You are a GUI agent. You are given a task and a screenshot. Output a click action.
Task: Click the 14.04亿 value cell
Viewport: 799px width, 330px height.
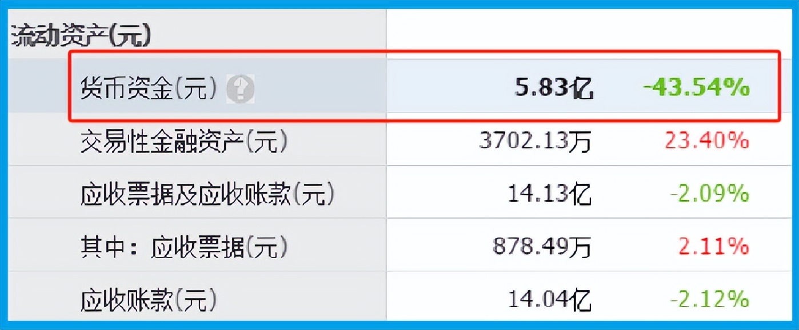(x=549, y=300)
